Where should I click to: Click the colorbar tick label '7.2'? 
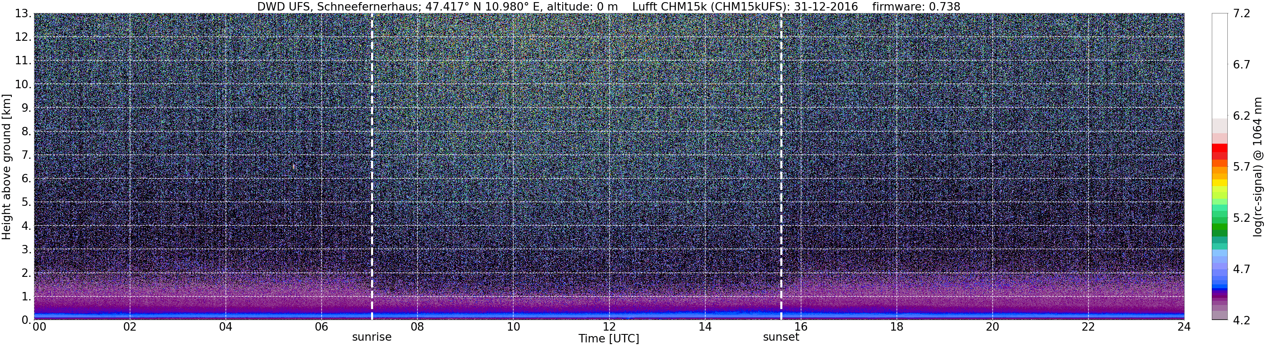pos(1242,14)
